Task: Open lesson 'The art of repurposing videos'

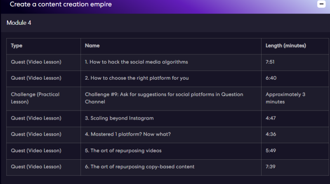Action: 123,151
